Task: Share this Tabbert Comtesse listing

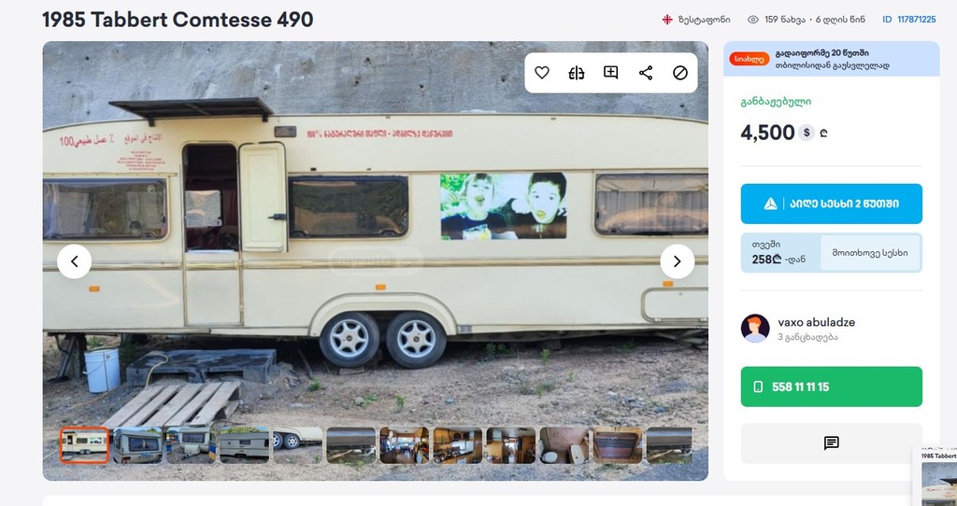Action: point(646,73)
